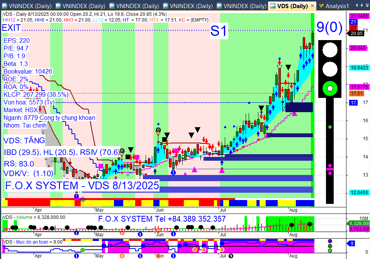Click Von hoa: 5573 (Ty) text
This screenshot has width=370, height=259.
(x=29, y=102)
